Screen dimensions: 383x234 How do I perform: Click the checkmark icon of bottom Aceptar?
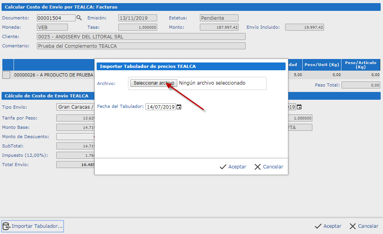pos(318,226)
